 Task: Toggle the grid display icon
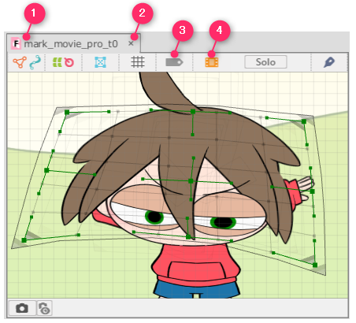tap(138, 62)
